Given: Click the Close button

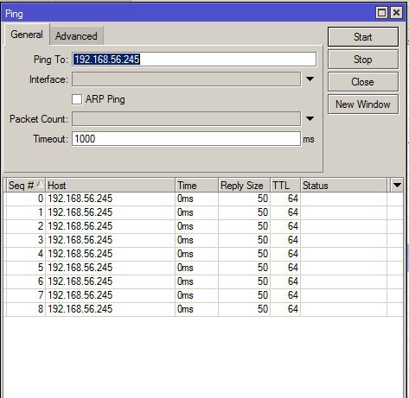Looking at the screenshot, I should pyautogui.click(x=363, y=82).
